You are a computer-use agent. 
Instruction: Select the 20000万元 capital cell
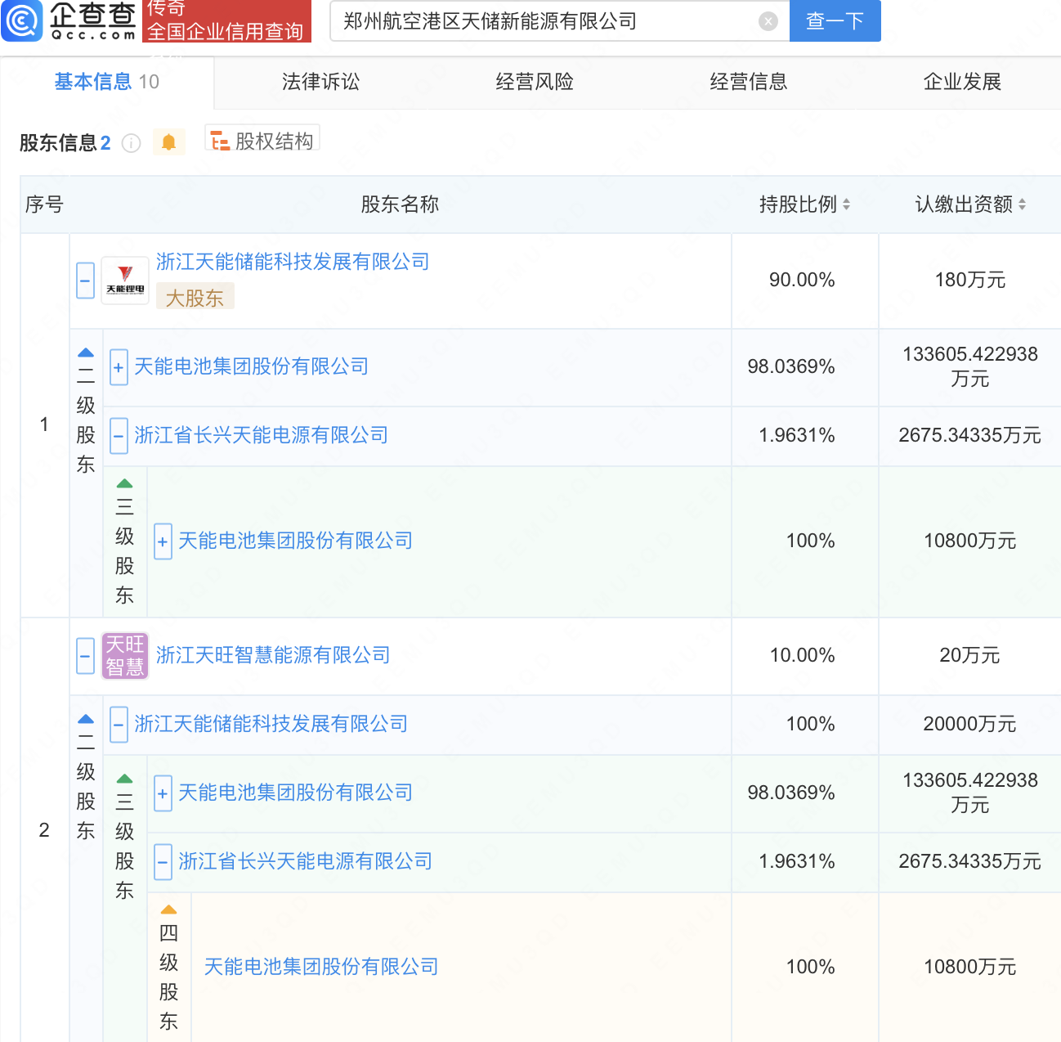970,725
